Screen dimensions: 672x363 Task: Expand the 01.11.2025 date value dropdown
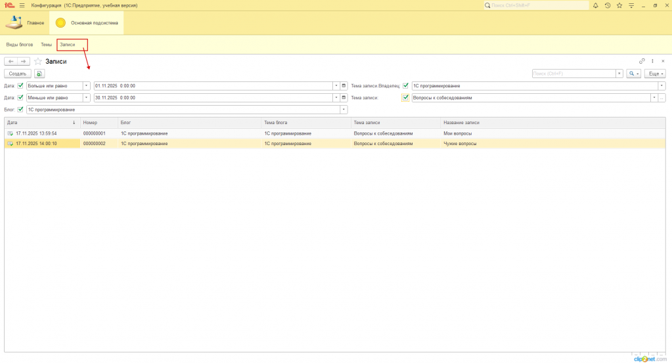point(336,85)
